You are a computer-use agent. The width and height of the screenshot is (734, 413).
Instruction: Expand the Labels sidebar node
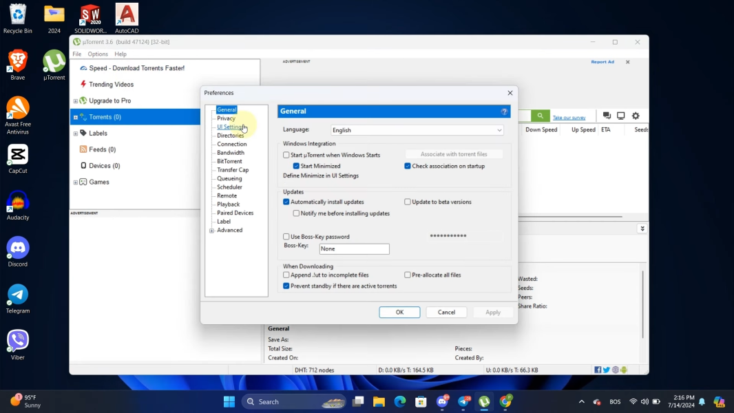(75, 134)
